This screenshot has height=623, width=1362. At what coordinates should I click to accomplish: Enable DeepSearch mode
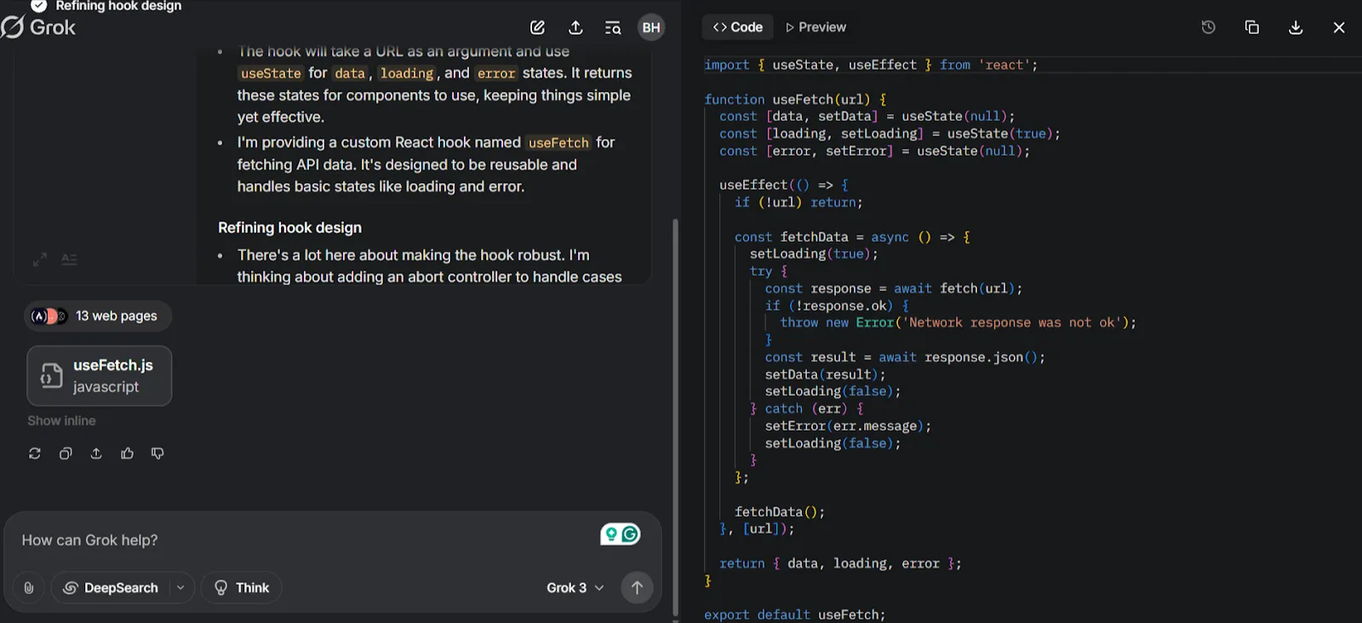click(x=111, y=587)
